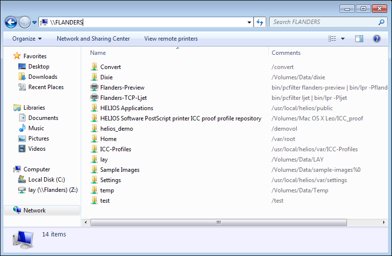This screenshot has height=256, width=392.
Task: Click the computer icon in details pane
Action: pyautogui.click(x=23, y=239)
